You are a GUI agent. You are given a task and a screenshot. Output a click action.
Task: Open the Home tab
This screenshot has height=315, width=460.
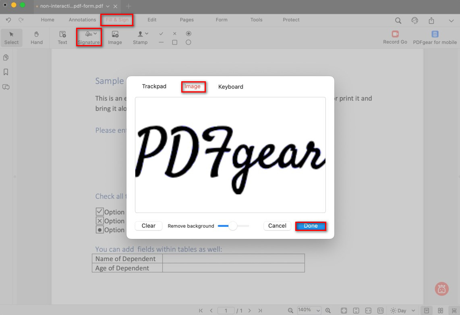coord(48,20)
